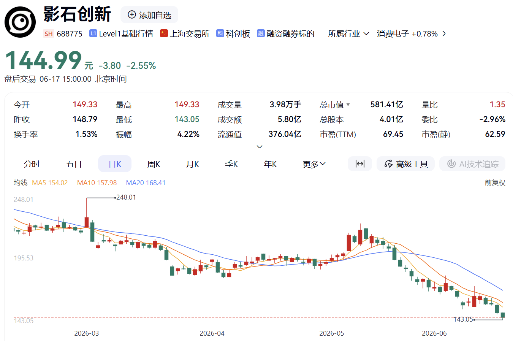Add stock via 添加自选 button
The image size is (513, 341).
coord(149,15)
